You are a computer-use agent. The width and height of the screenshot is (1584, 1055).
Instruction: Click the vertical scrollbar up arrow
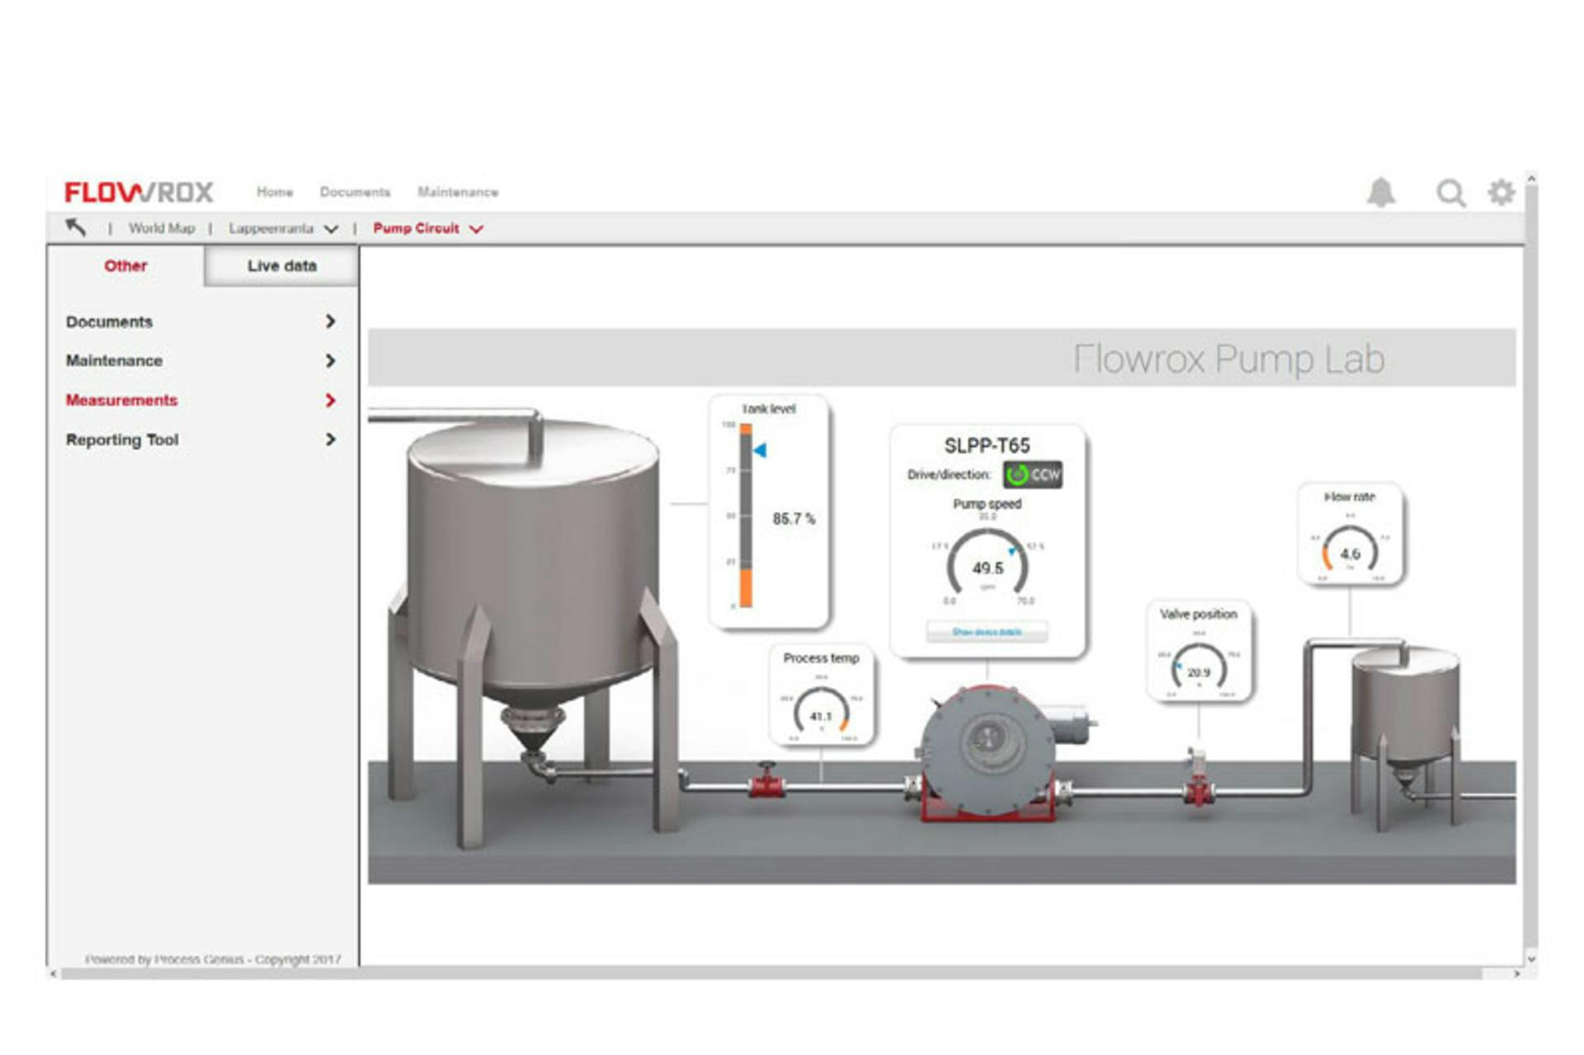(x=1531, y=179)
